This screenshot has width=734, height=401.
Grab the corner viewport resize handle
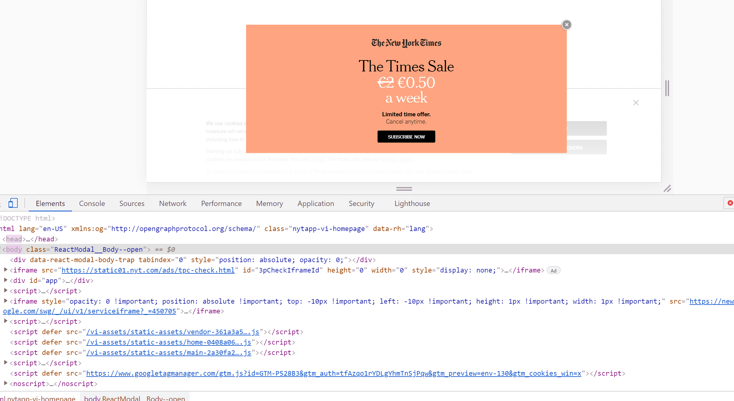[667, 189]
